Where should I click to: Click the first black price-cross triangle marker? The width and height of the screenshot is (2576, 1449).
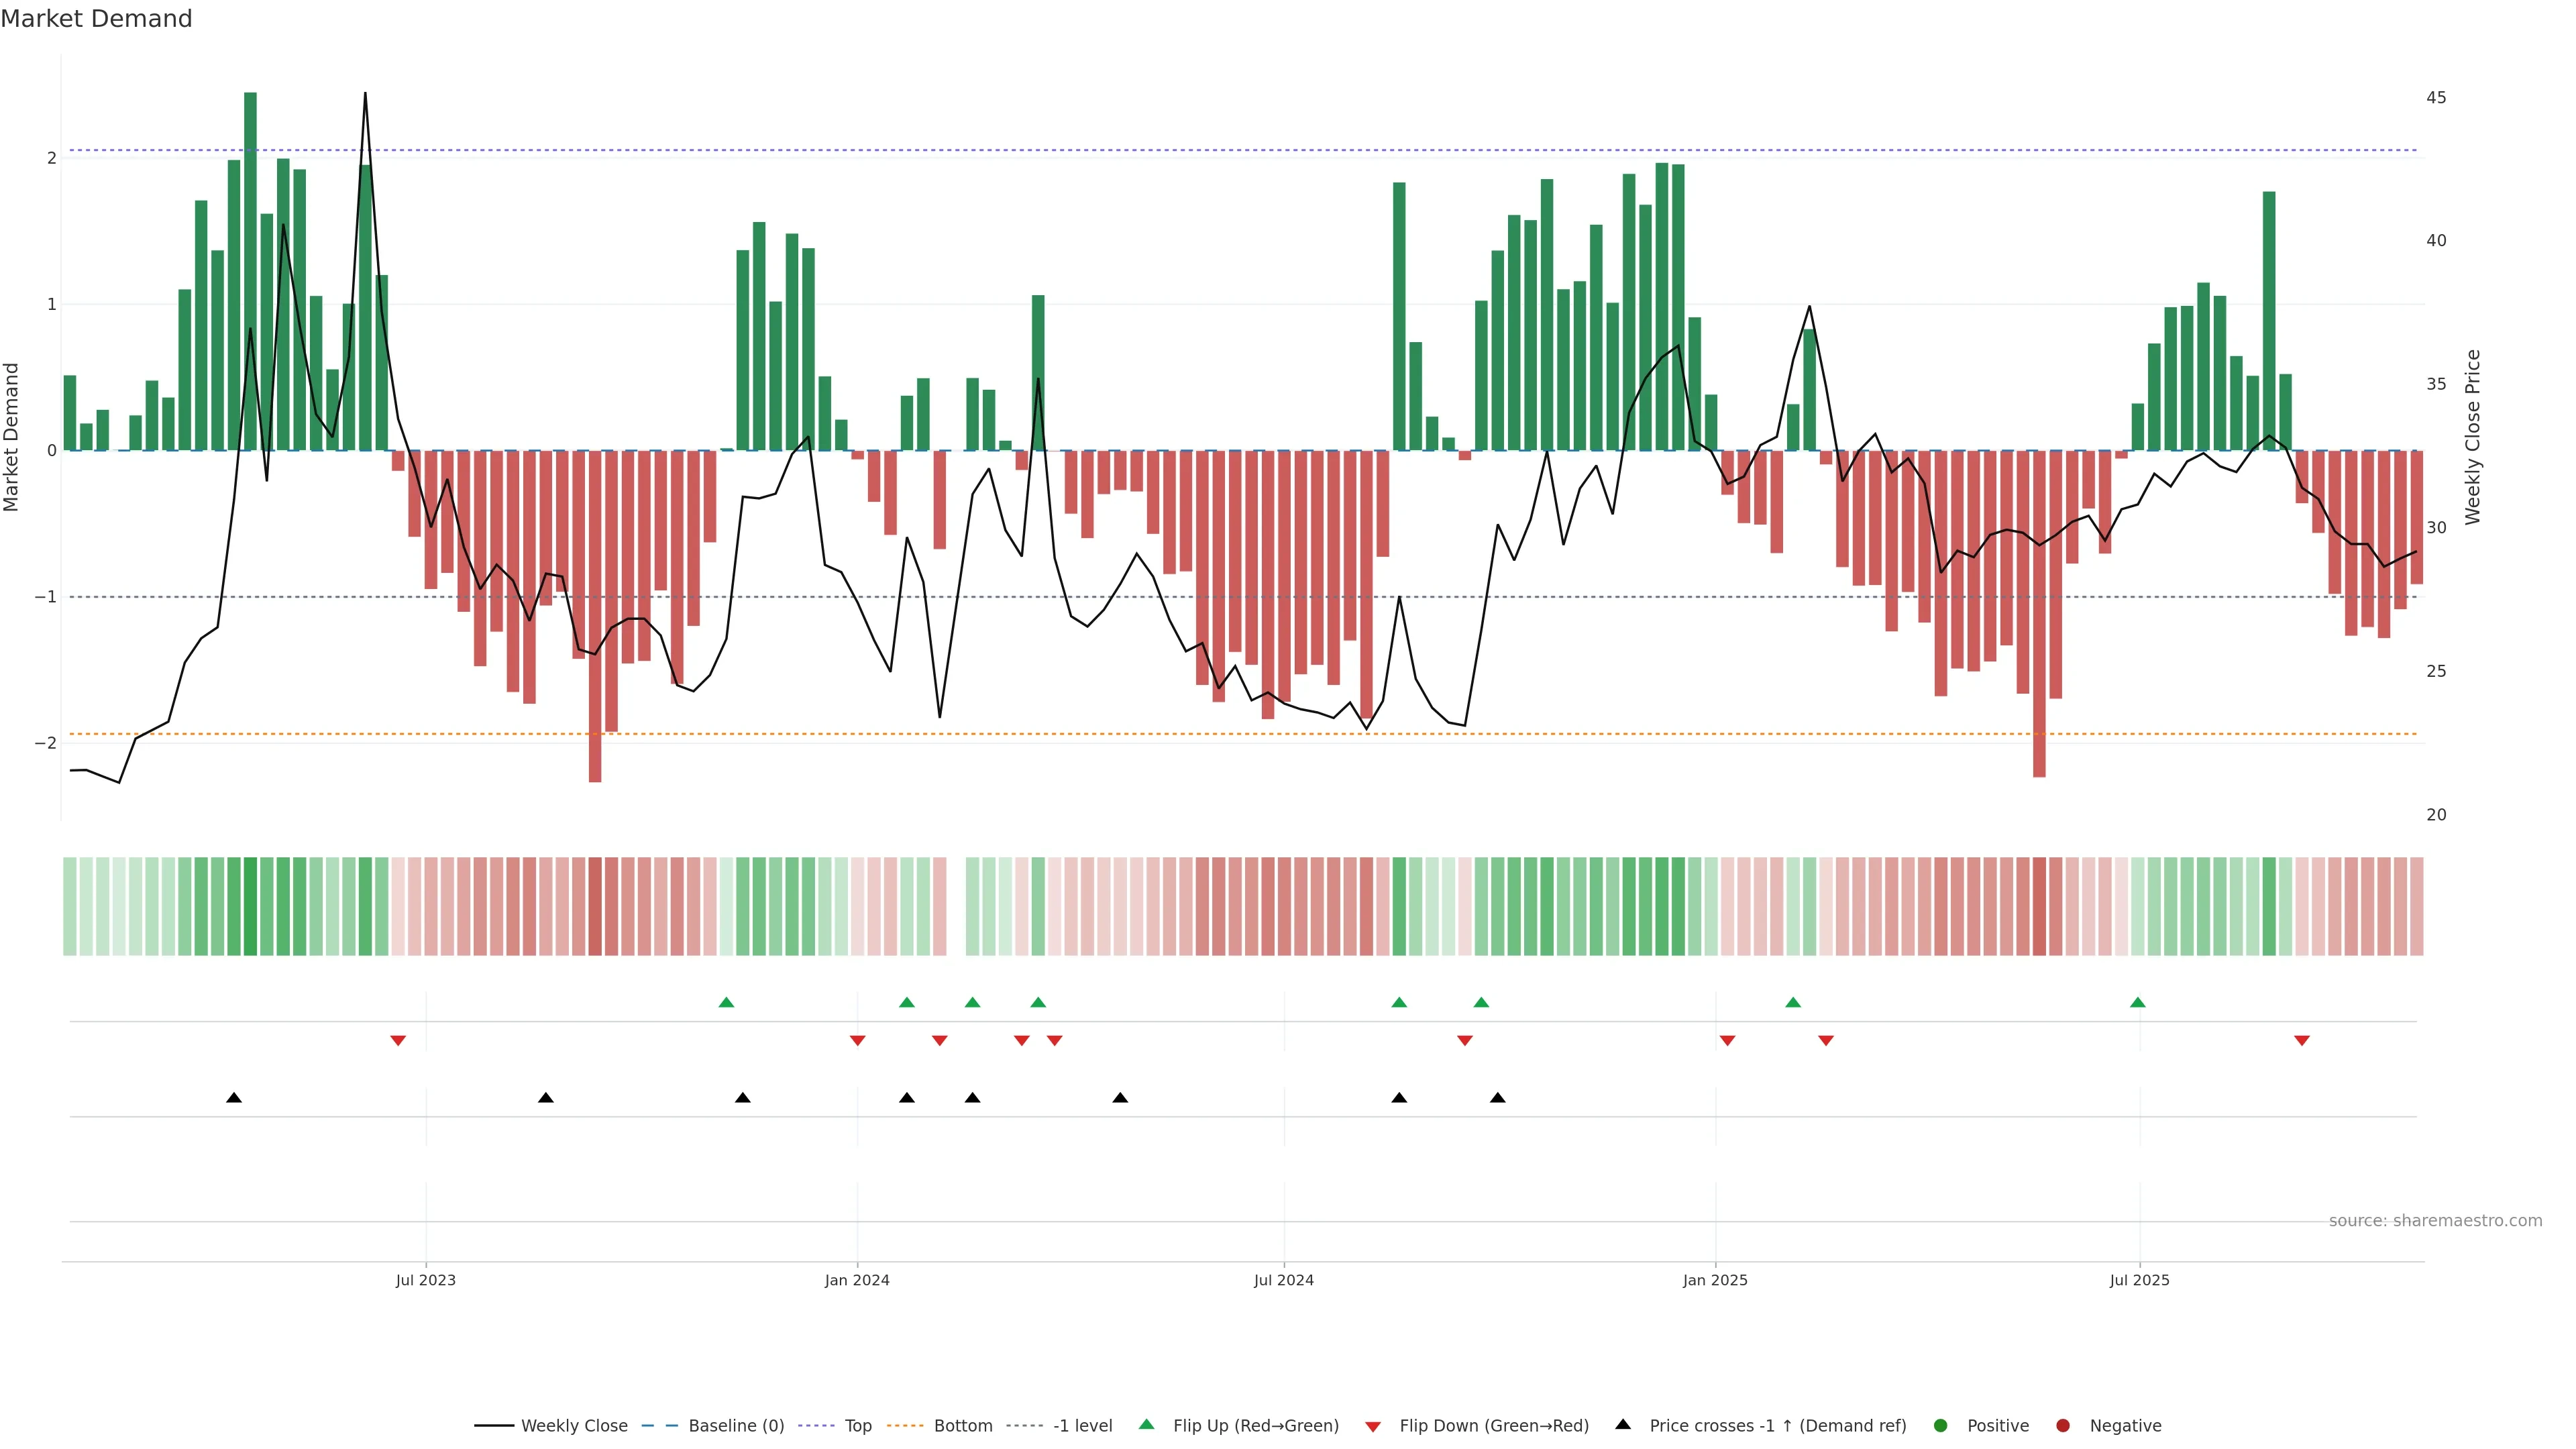pos(234,1098)
